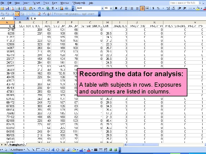Expand the Name Box dropdown arrow
This screenshot has height=154, width=206.
(15, 19)
